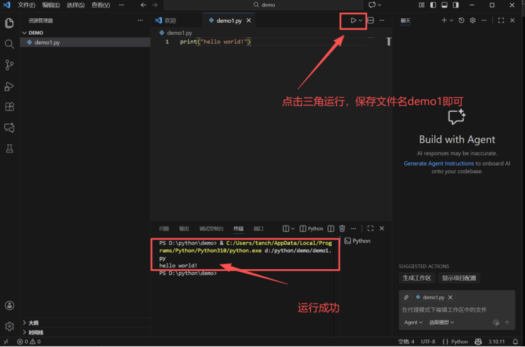525x347 pixels.
Task: Open the Manage gear in activity bar
Action: pos(9,326)
